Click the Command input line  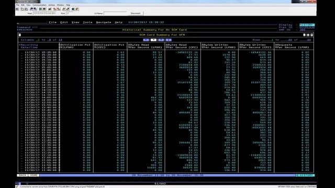pos(158,27)
